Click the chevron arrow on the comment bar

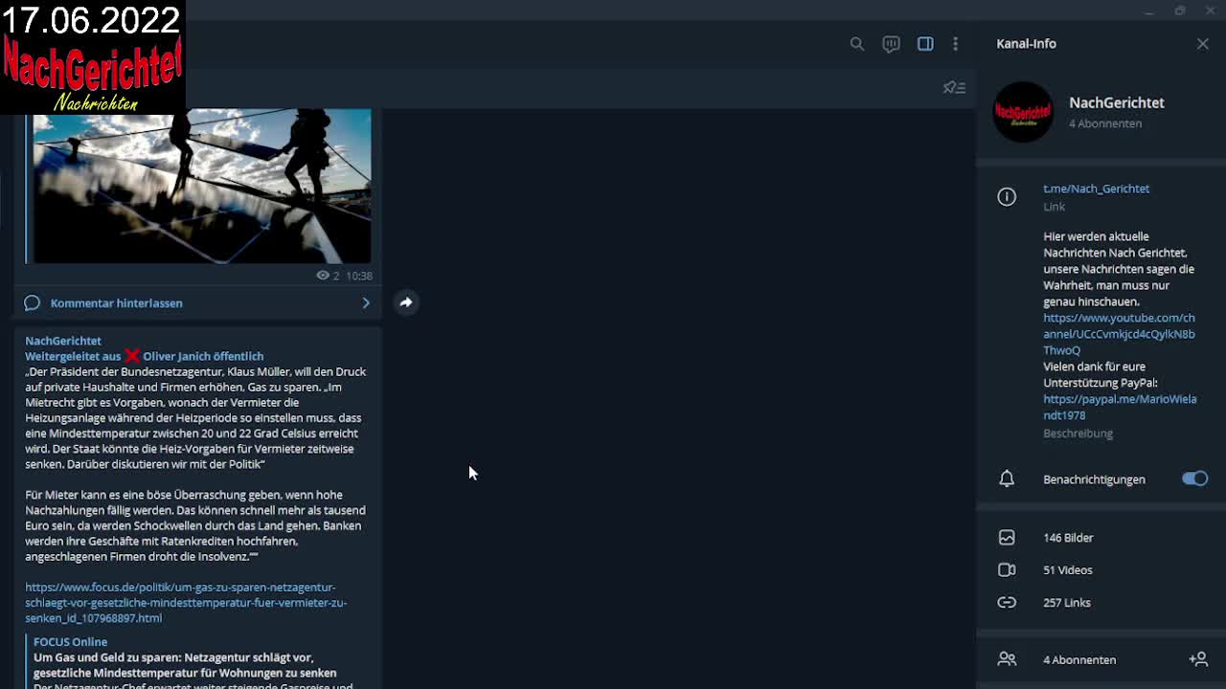click(x=366, y=303)
